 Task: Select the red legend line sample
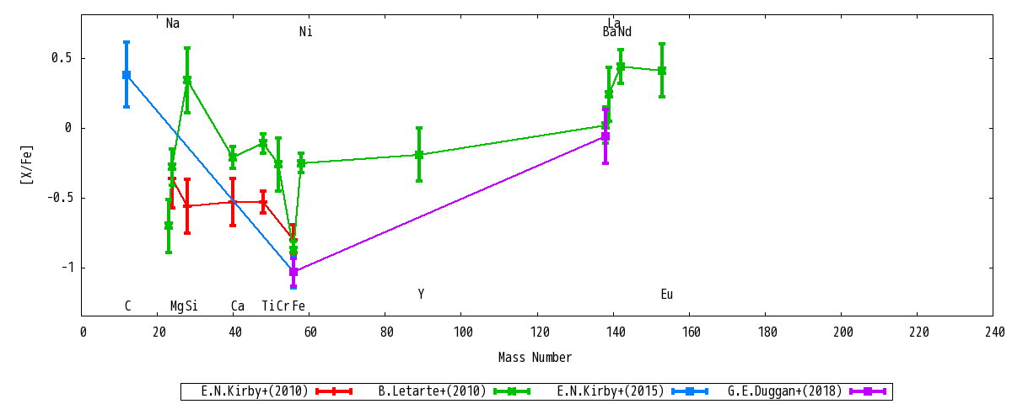(334, 391)
